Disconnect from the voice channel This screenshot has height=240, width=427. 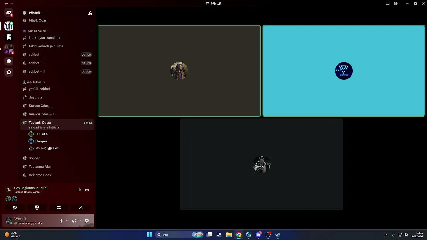[x=87, y=190]
